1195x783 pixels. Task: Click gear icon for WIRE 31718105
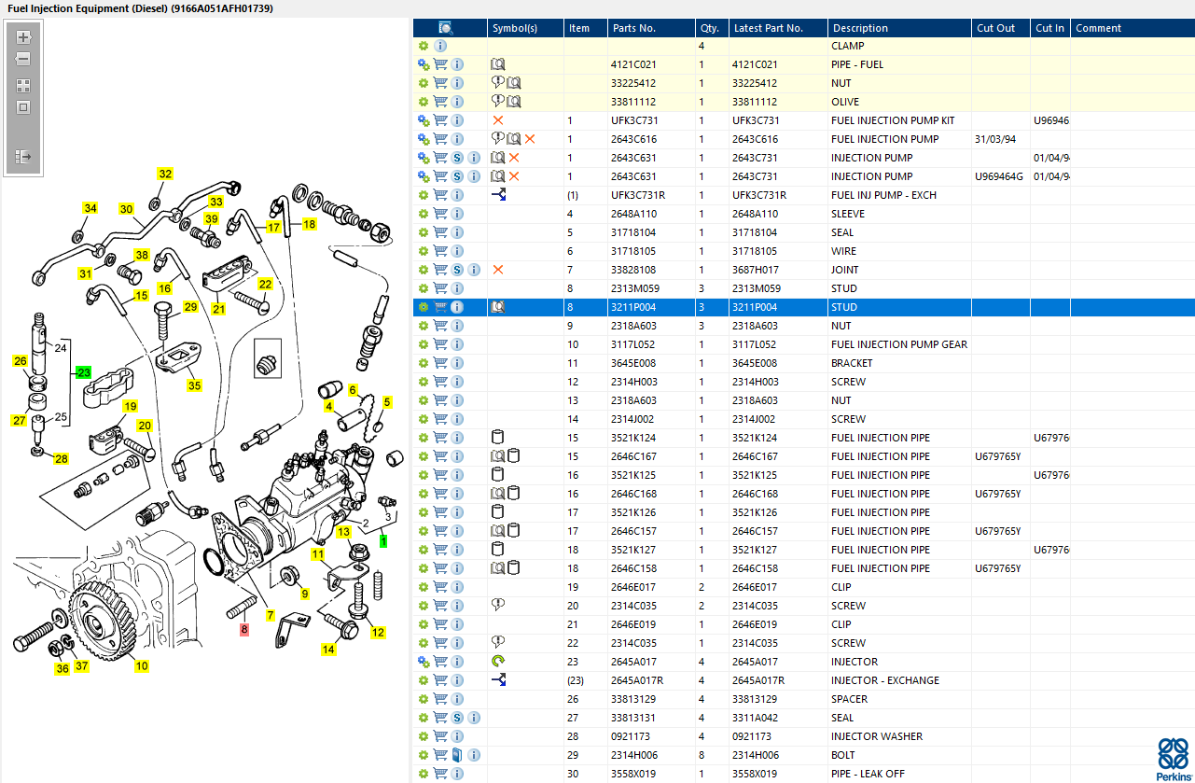[x=424, y=251]
